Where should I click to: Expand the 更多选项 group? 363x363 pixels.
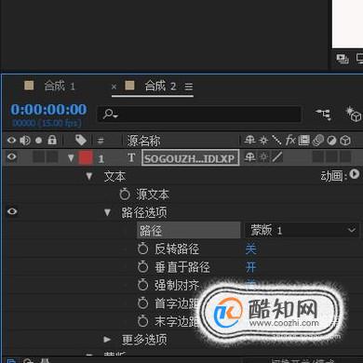coord(107,339)
